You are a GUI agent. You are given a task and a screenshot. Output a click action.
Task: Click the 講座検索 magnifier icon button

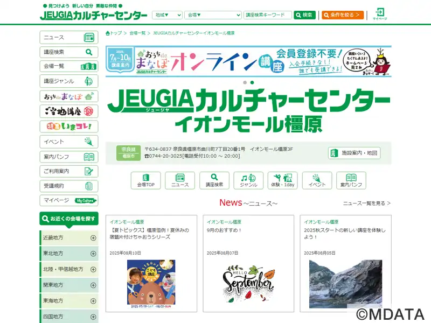pyautogui.click(x=214, y=180)
